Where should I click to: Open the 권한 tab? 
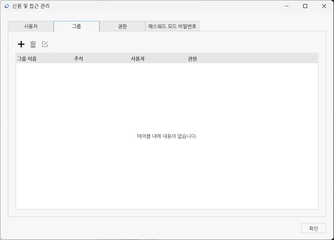tap(122, 26)
